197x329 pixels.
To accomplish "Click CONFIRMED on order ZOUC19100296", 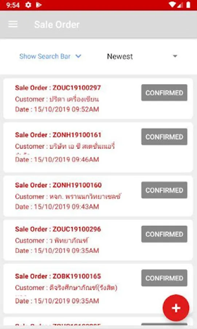I will [x=164, y=234].
